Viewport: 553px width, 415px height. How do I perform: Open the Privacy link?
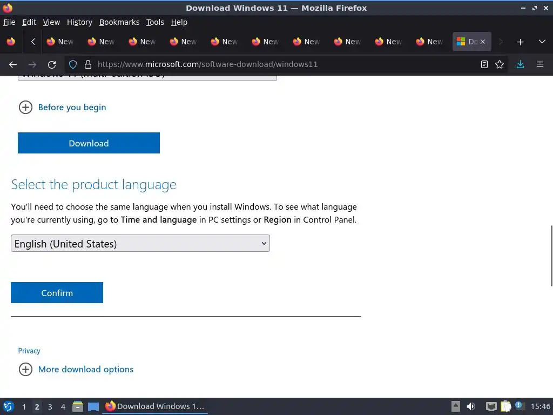pos(29,351)
